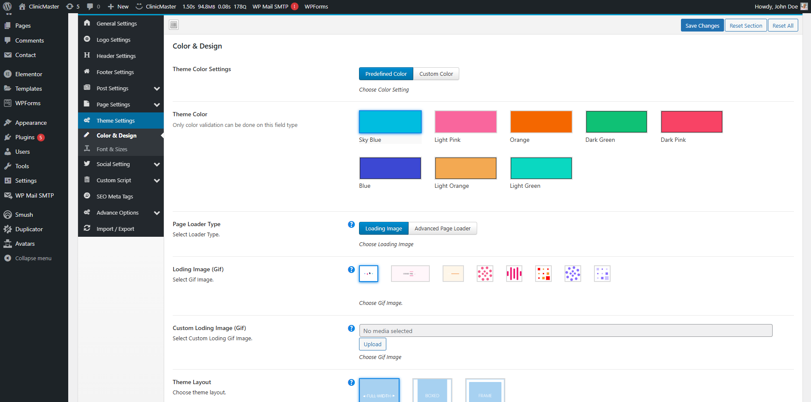Click the John Doe avatar icon
Image resolution: width=811 pixels, height=402 pixels.
804,6
